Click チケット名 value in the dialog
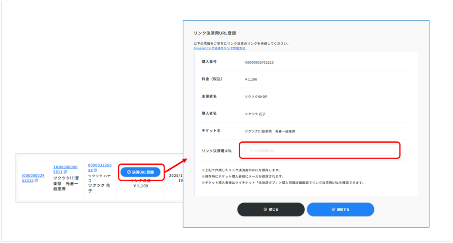The height and width of the screenshot is (243, 453). pyautogui.click(x=269, y=131)
